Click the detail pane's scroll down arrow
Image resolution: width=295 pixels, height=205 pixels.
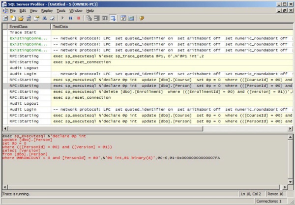tap(290, 182)
